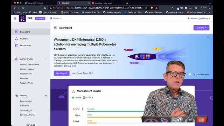Click the Disk warning triangle icon
The image size is (224, 126).
coord(73,121)
